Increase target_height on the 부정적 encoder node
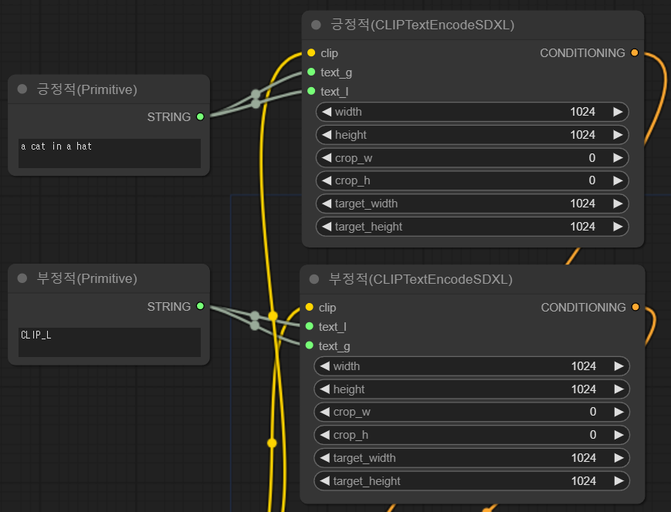Viewport: 671px width, 512px height. coord(618,481)
